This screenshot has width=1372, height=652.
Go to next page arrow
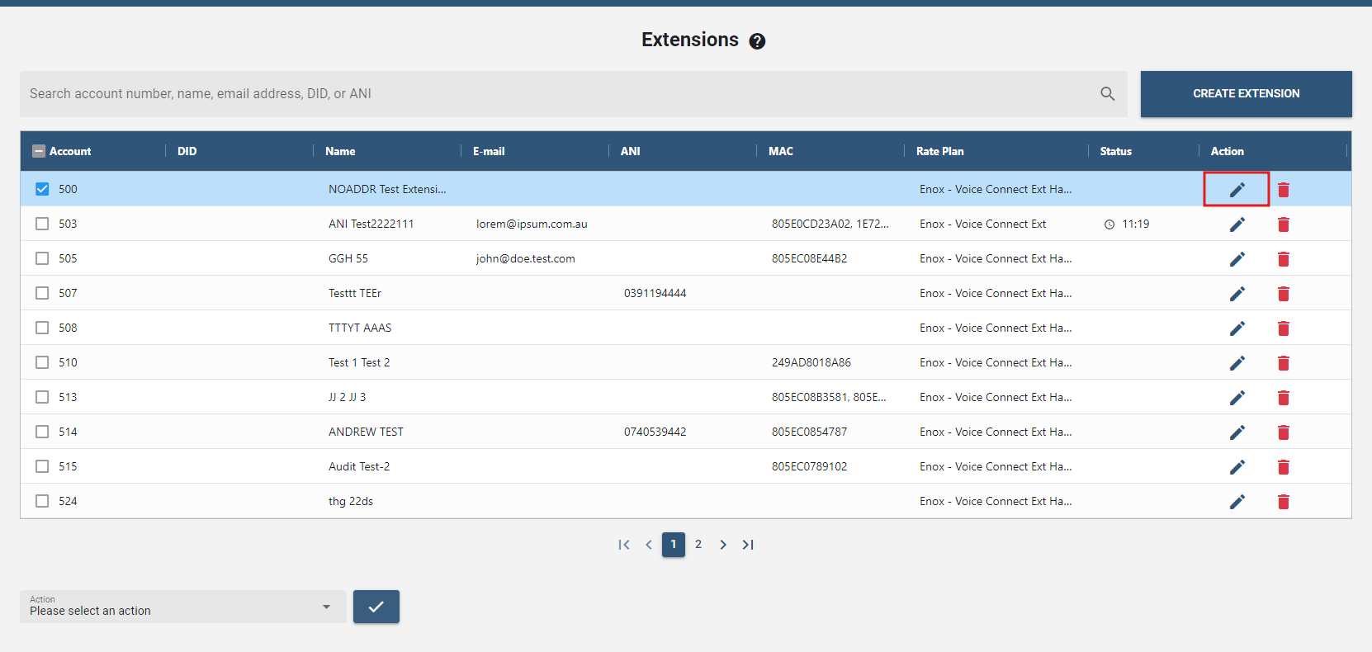coord(723,545)
